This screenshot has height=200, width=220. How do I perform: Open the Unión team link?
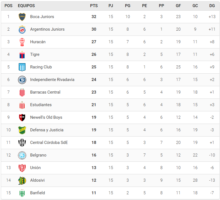point(35,168)
